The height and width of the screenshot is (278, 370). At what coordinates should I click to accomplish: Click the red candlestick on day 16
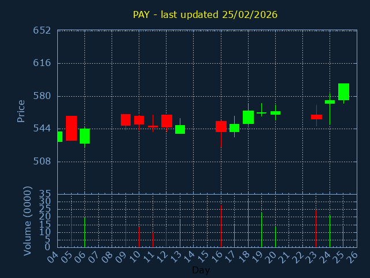[x=221, y=126]
